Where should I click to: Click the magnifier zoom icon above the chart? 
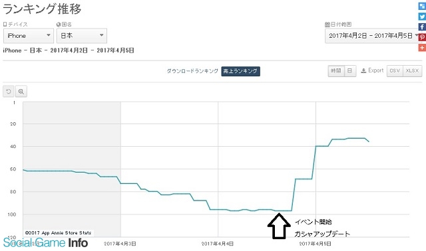click(x=21, y=92)
